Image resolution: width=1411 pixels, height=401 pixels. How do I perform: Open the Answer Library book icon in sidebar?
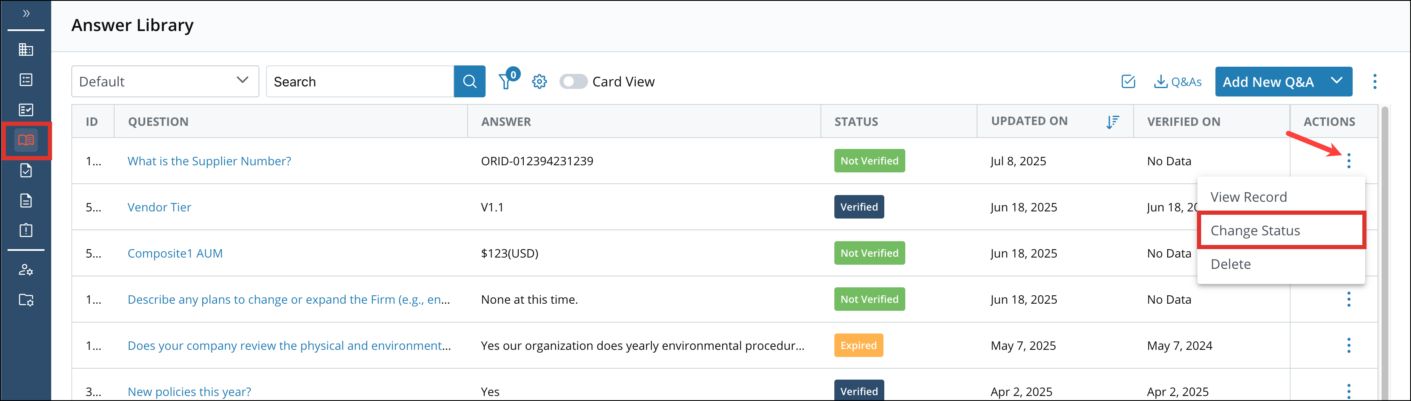[26, 140]
